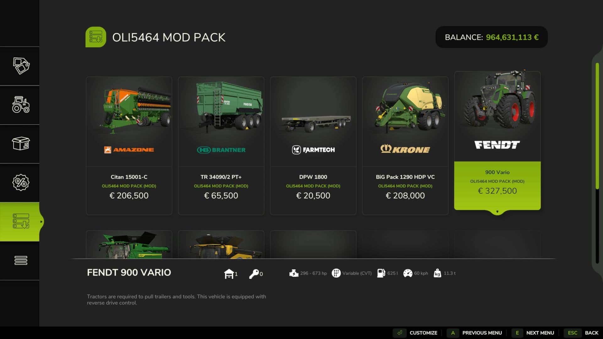Open the sales percent badge icon
The height and width of the screenshot is (339, 603).
click(x=21, y=182)
